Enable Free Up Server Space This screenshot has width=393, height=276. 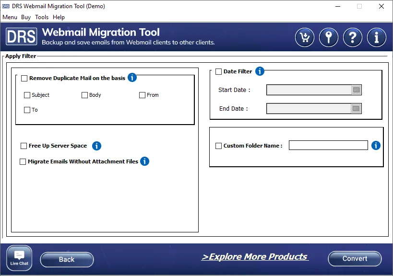(24, 146)
